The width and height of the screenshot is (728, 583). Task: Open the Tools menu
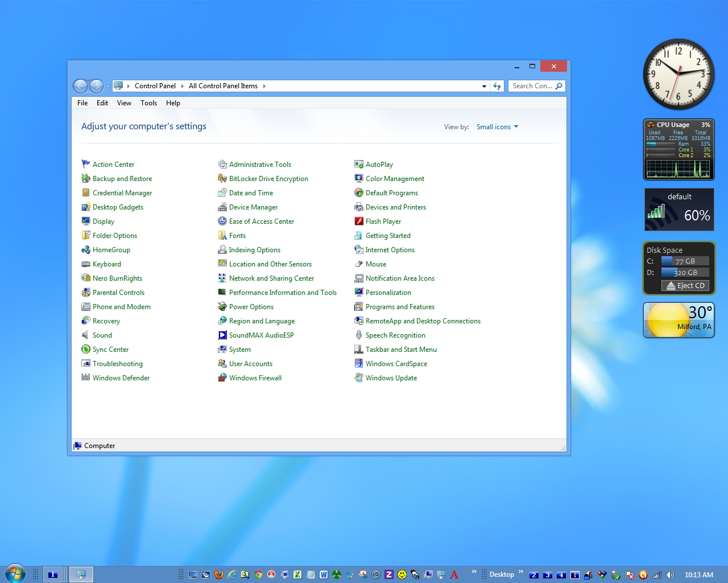pos(148,103)
